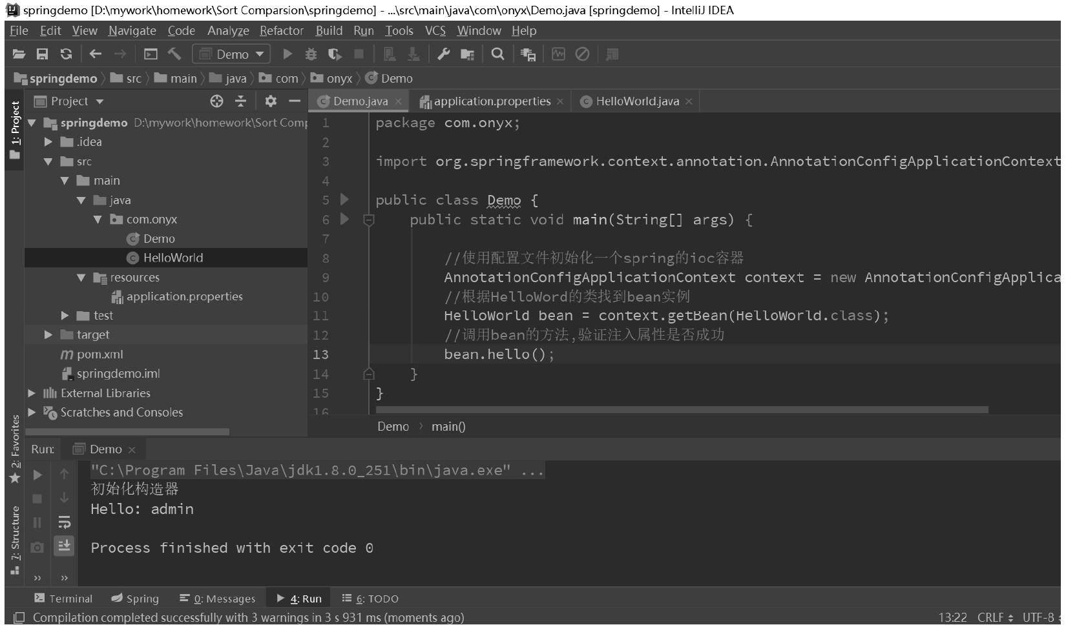The image size is (1066, 627).
Task: Open settings via the toolbar wrench icon
Action: [x=443, y=54]
